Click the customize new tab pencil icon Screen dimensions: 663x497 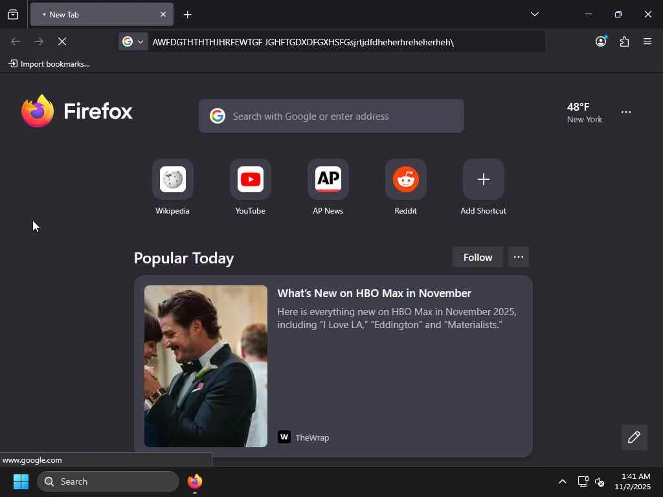634,437
